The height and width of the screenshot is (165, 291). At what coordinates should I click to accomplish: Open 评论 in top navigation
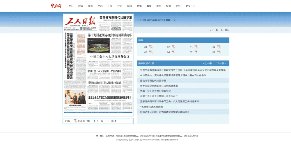click(120, 6)
